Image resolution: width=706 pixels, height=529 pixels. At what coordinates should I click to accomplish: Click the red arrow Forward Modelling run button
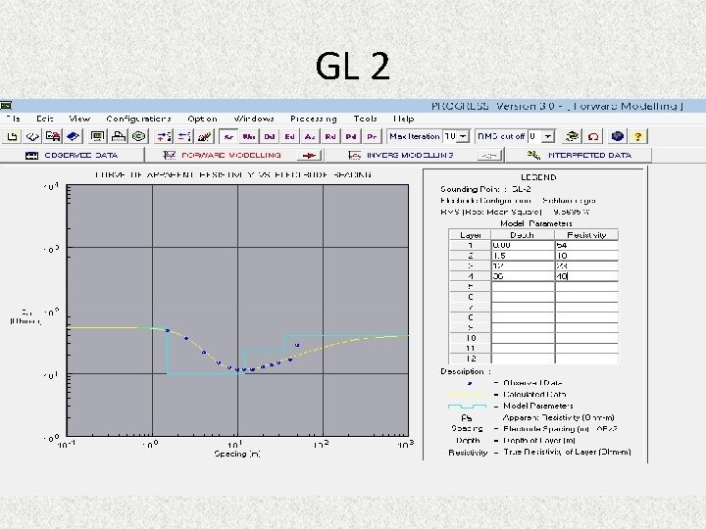click(309, 155)
